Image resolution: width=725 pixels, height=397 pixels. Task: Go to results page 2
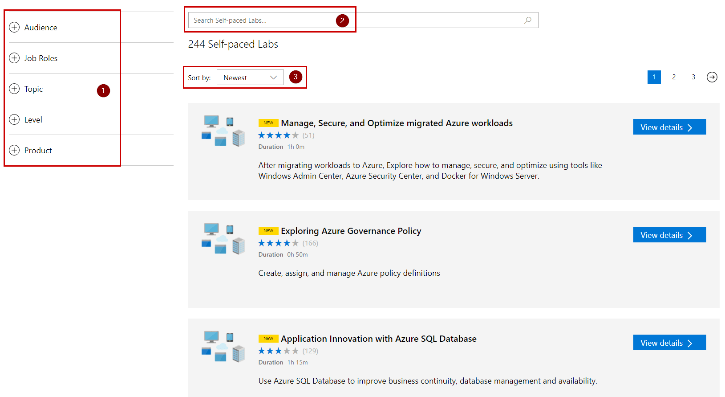(x=674, y=77)
